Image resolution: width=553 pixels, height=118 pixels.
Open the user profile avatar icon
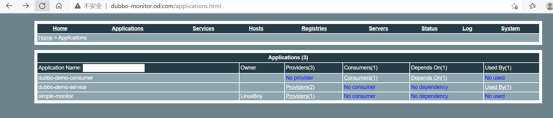coord(550,6)
